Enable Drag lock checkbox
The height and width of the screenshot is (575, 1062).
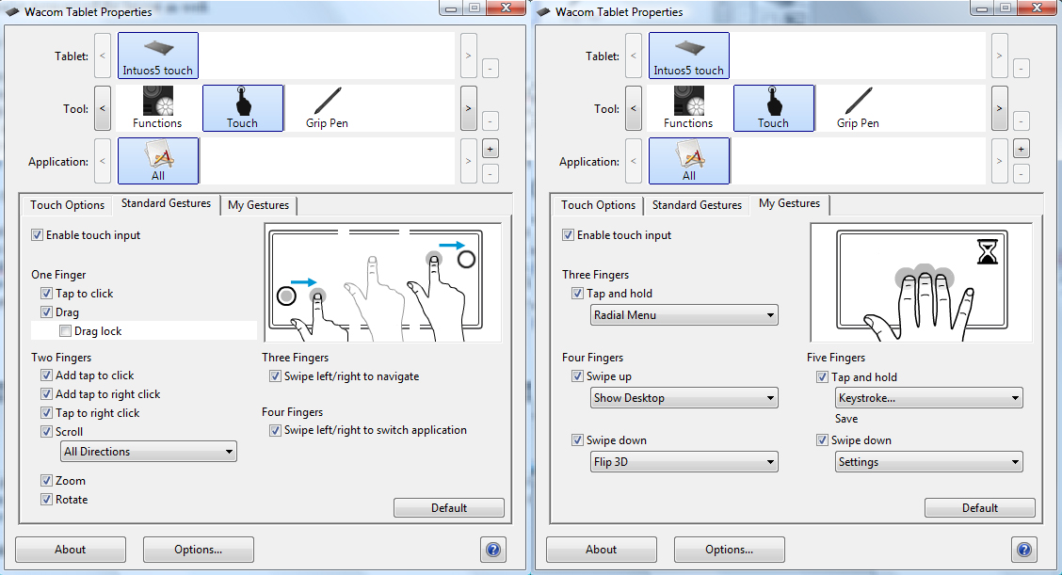tap(65, 331)
